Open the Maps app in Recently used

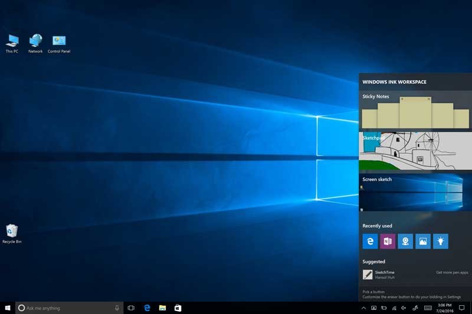click(x=405, y=242)
